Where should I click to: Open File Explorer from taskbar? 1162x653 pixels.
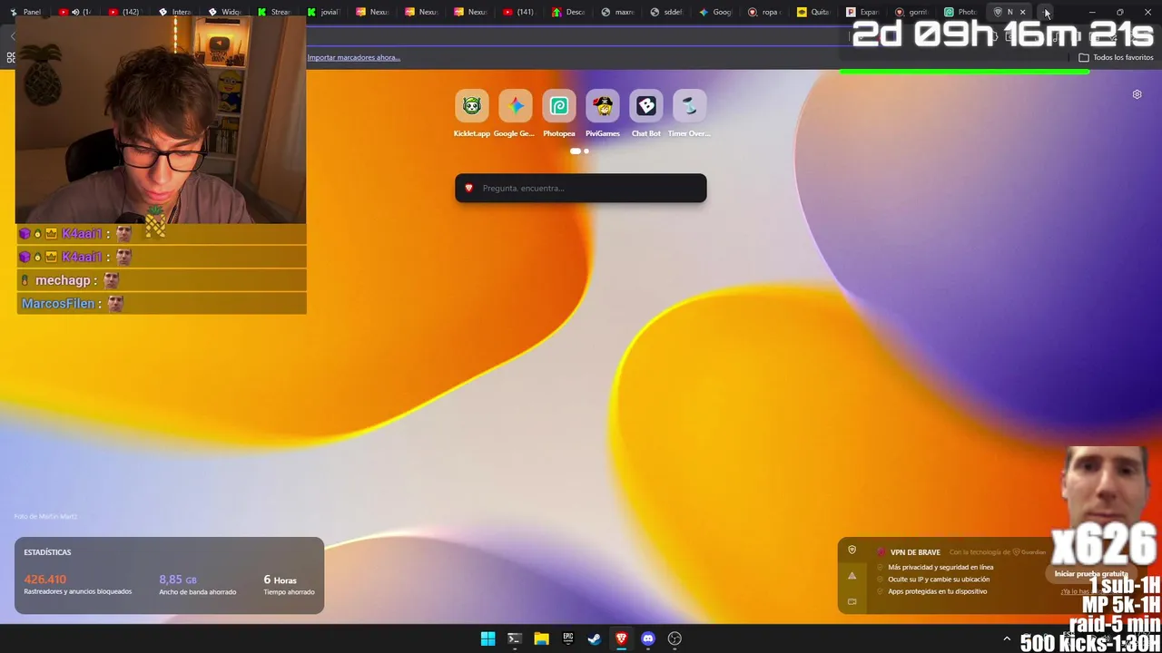tap(541, 638)
